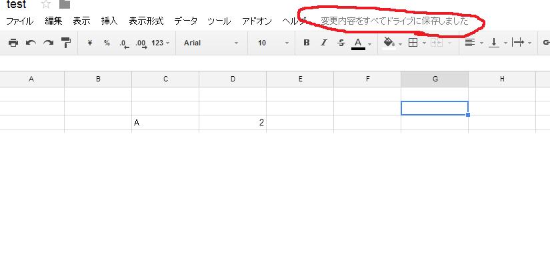Select column H header
The width and height of the screenshot is (550, 267).
point(502,79)
